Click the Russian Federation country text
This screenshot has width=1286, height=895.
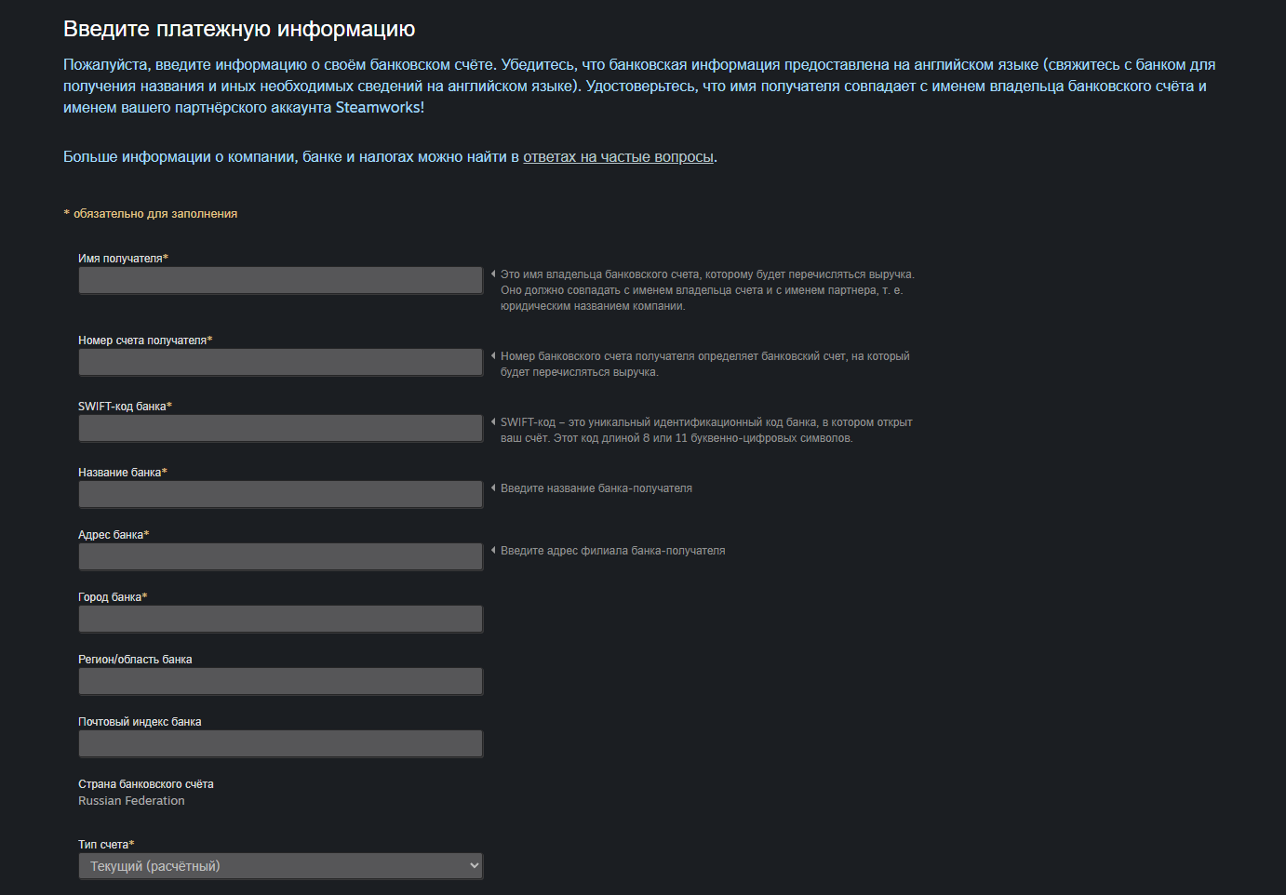tap(131, 801)
